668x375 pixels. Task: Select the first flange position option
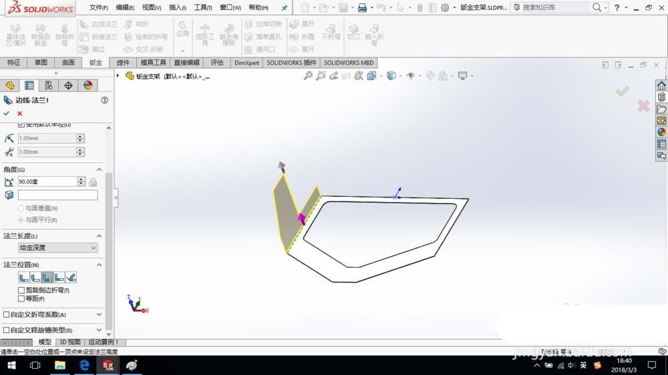coord(23,278)
